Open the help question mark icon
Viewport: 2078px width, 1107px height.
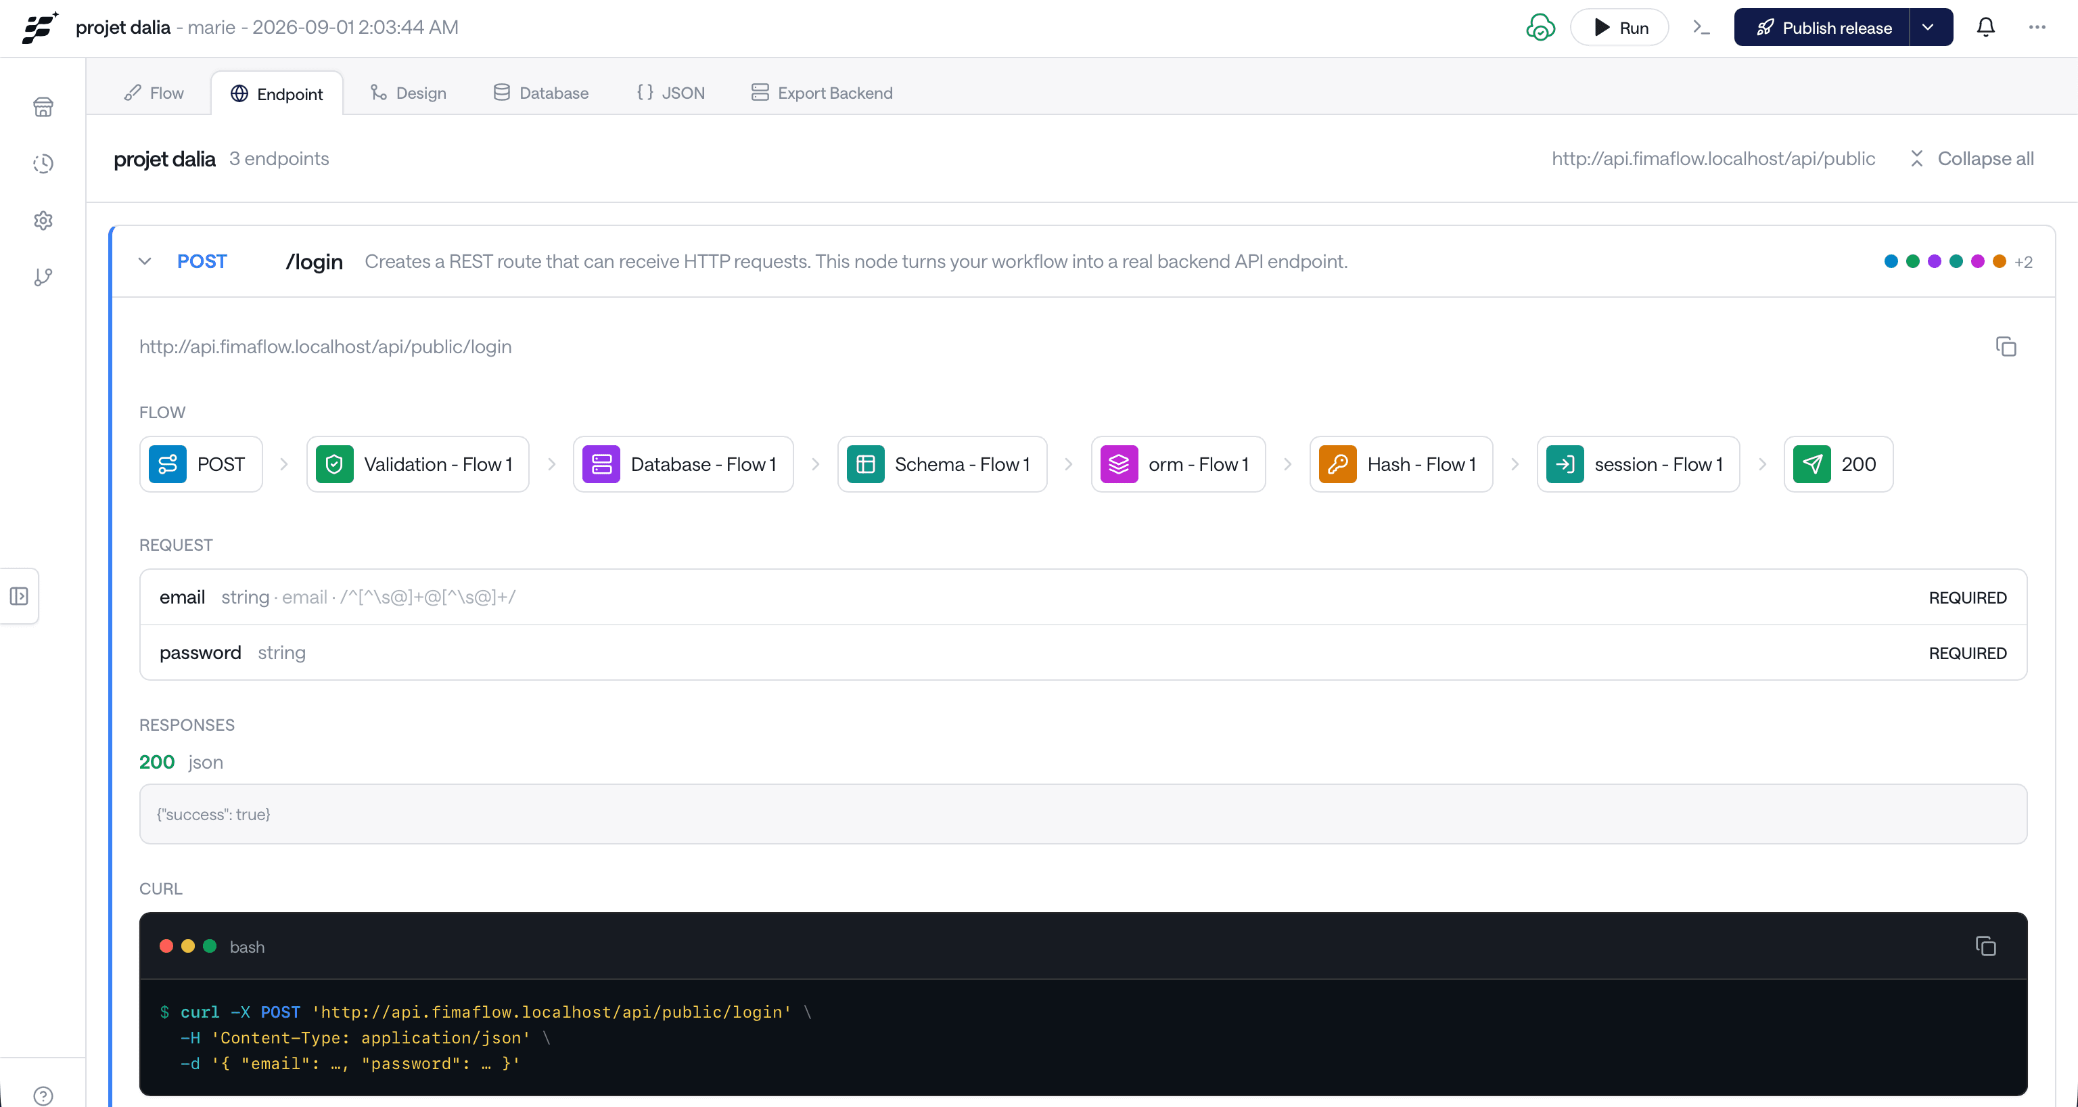point(43,1095)
